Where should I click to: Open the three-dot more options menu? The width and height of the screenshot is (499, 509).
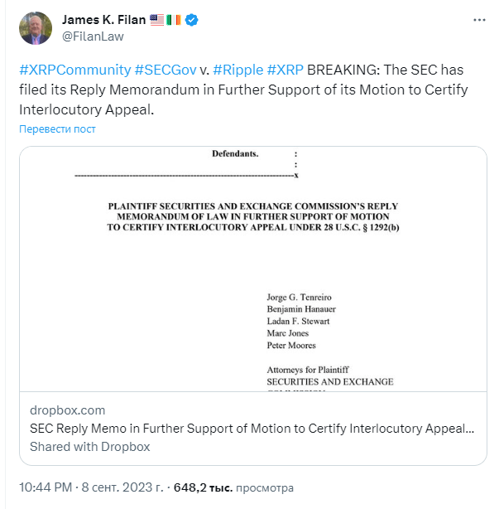479,20
